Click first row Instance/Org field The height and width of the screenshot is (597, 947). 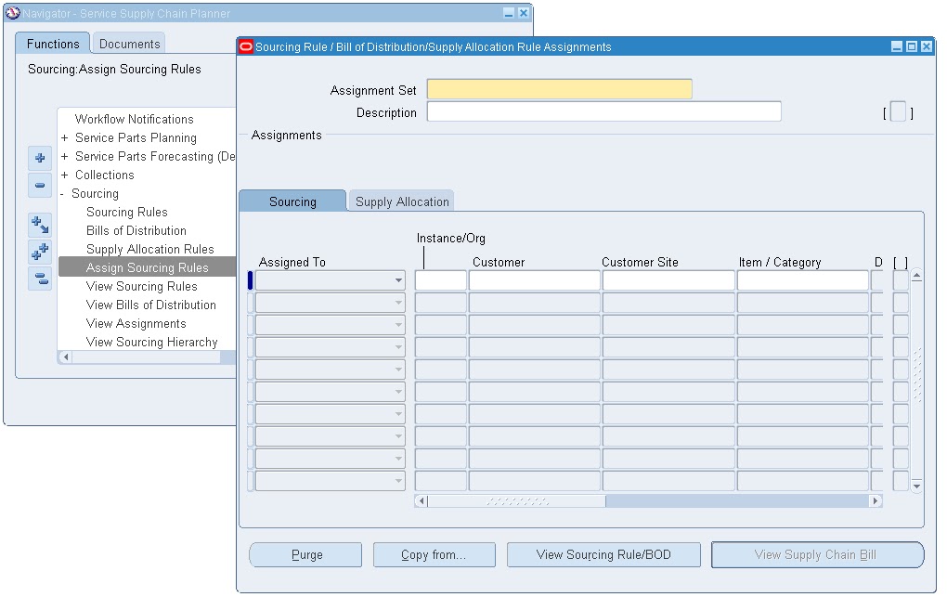(441, 280)
